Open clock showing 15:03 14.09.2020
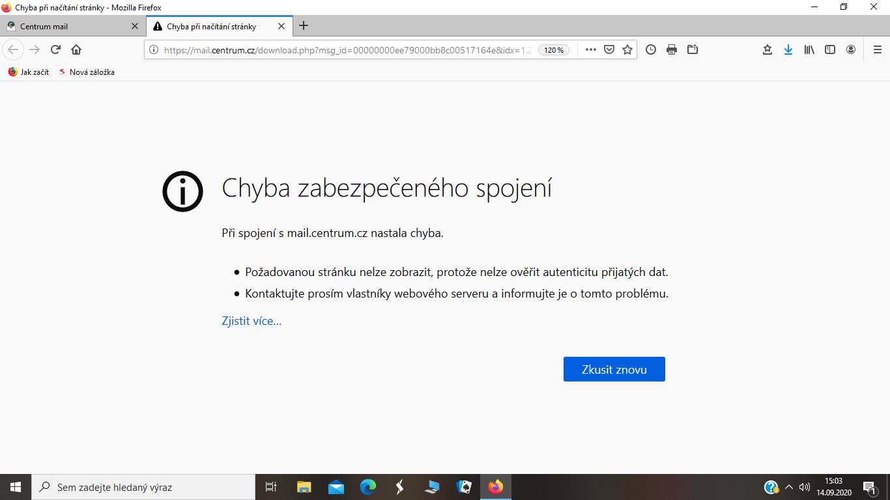The image size is (890, 500). (834, 487)
